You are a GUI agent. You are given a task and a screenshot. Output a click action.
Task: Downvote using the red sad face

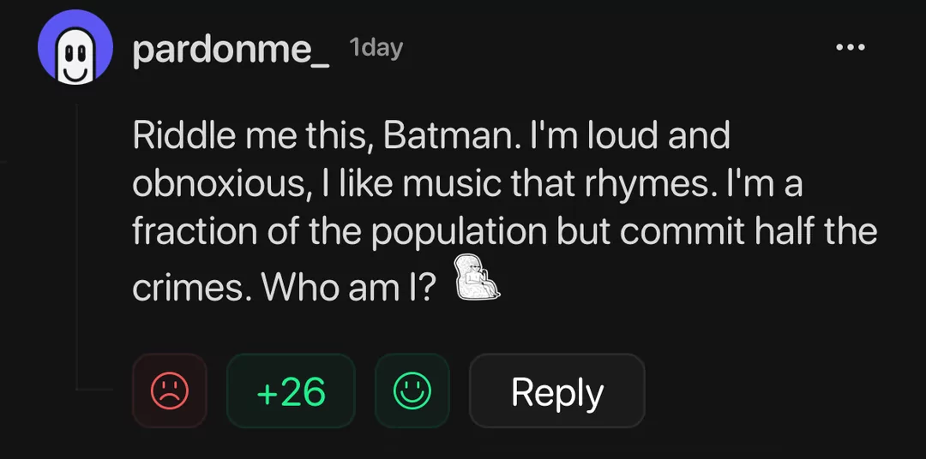[x=170, y=390]
